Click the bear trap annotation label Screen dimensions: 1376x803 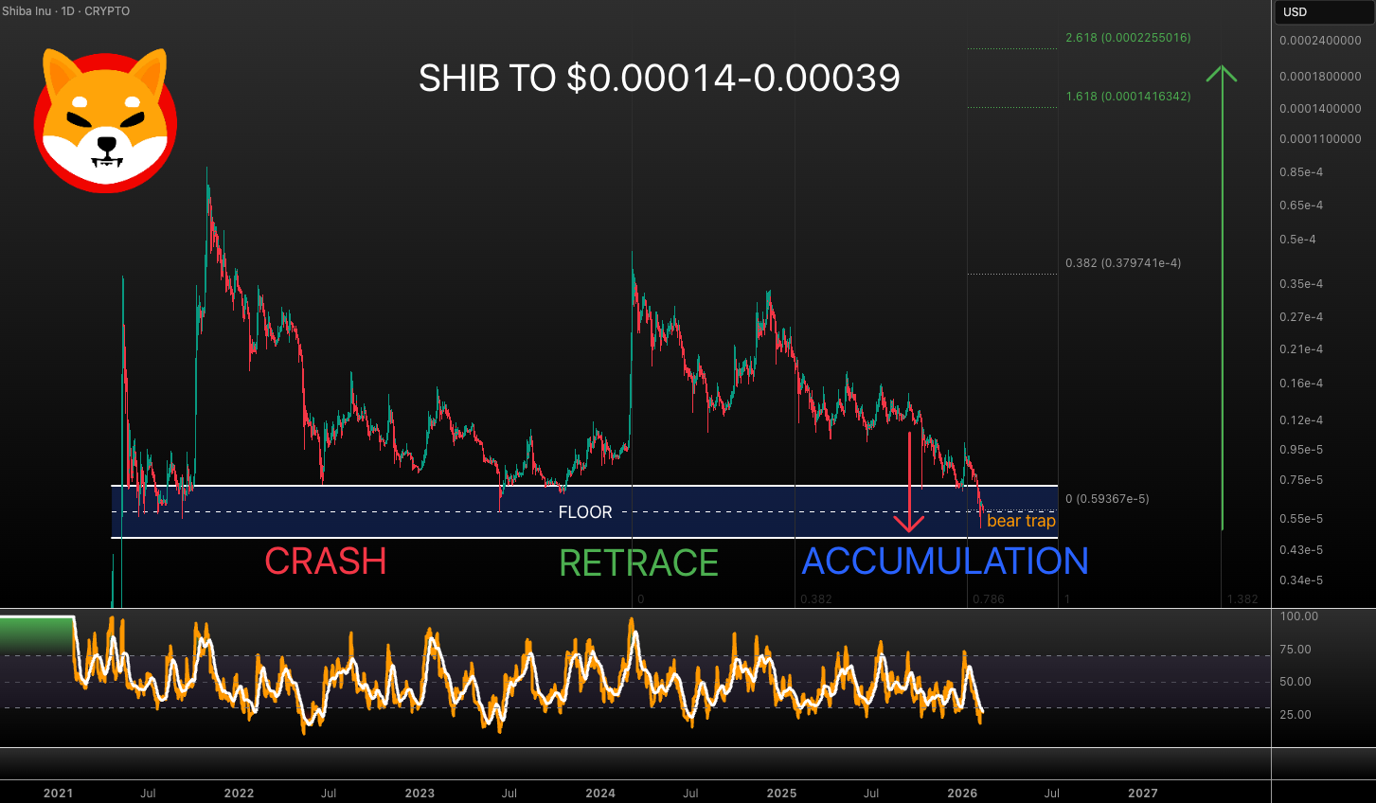(1020, 521)
